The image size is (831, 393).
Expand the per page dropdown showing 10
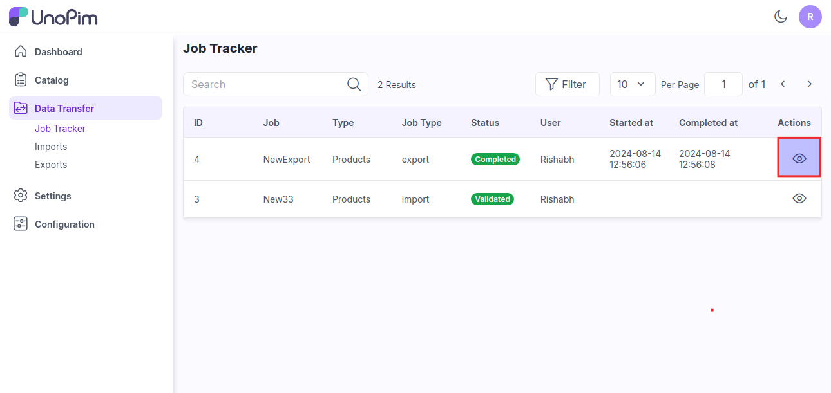click(632, 84)
